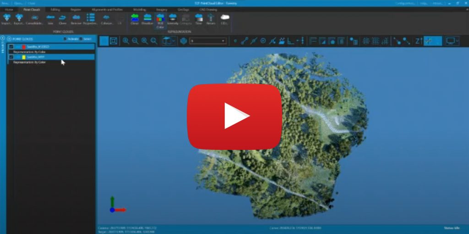Screen dimensions: 469x234
Task: Toggle the Activate checkbox
Action: click(65, 39)
